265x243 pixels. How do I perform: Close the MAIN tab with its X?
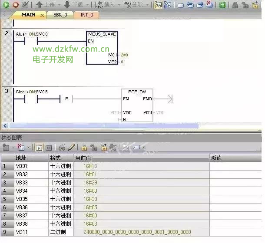(42, 15)
